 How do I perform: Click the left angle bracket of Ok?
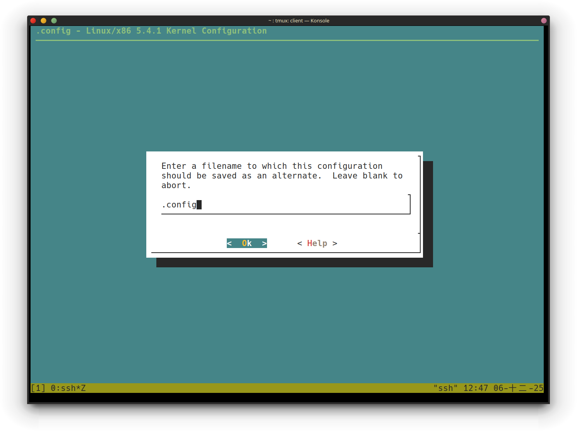(229, 243)
